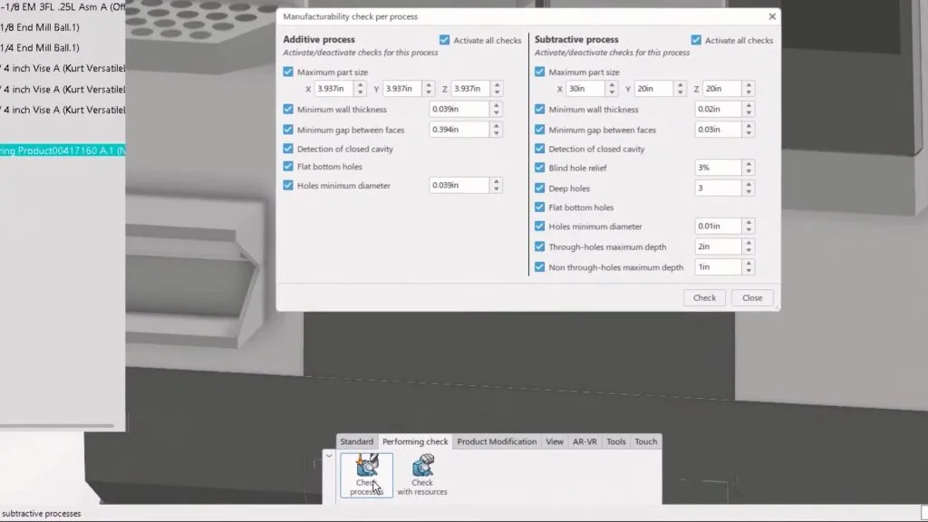Select highlighted Product00417160 tree item
The height and width of the screenshot is (522, 928).
(62, 150)
